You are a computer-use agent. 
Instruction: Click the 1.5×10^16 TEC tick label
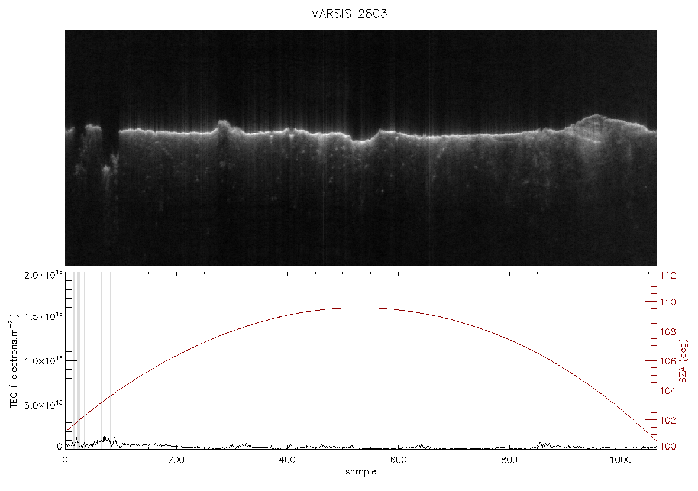[43, 316]
